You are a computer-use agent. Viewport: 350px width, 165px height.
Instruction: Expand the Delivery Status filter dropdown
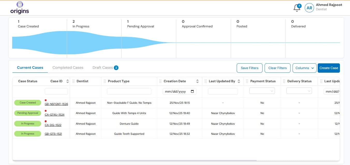[x=299, y=91]
